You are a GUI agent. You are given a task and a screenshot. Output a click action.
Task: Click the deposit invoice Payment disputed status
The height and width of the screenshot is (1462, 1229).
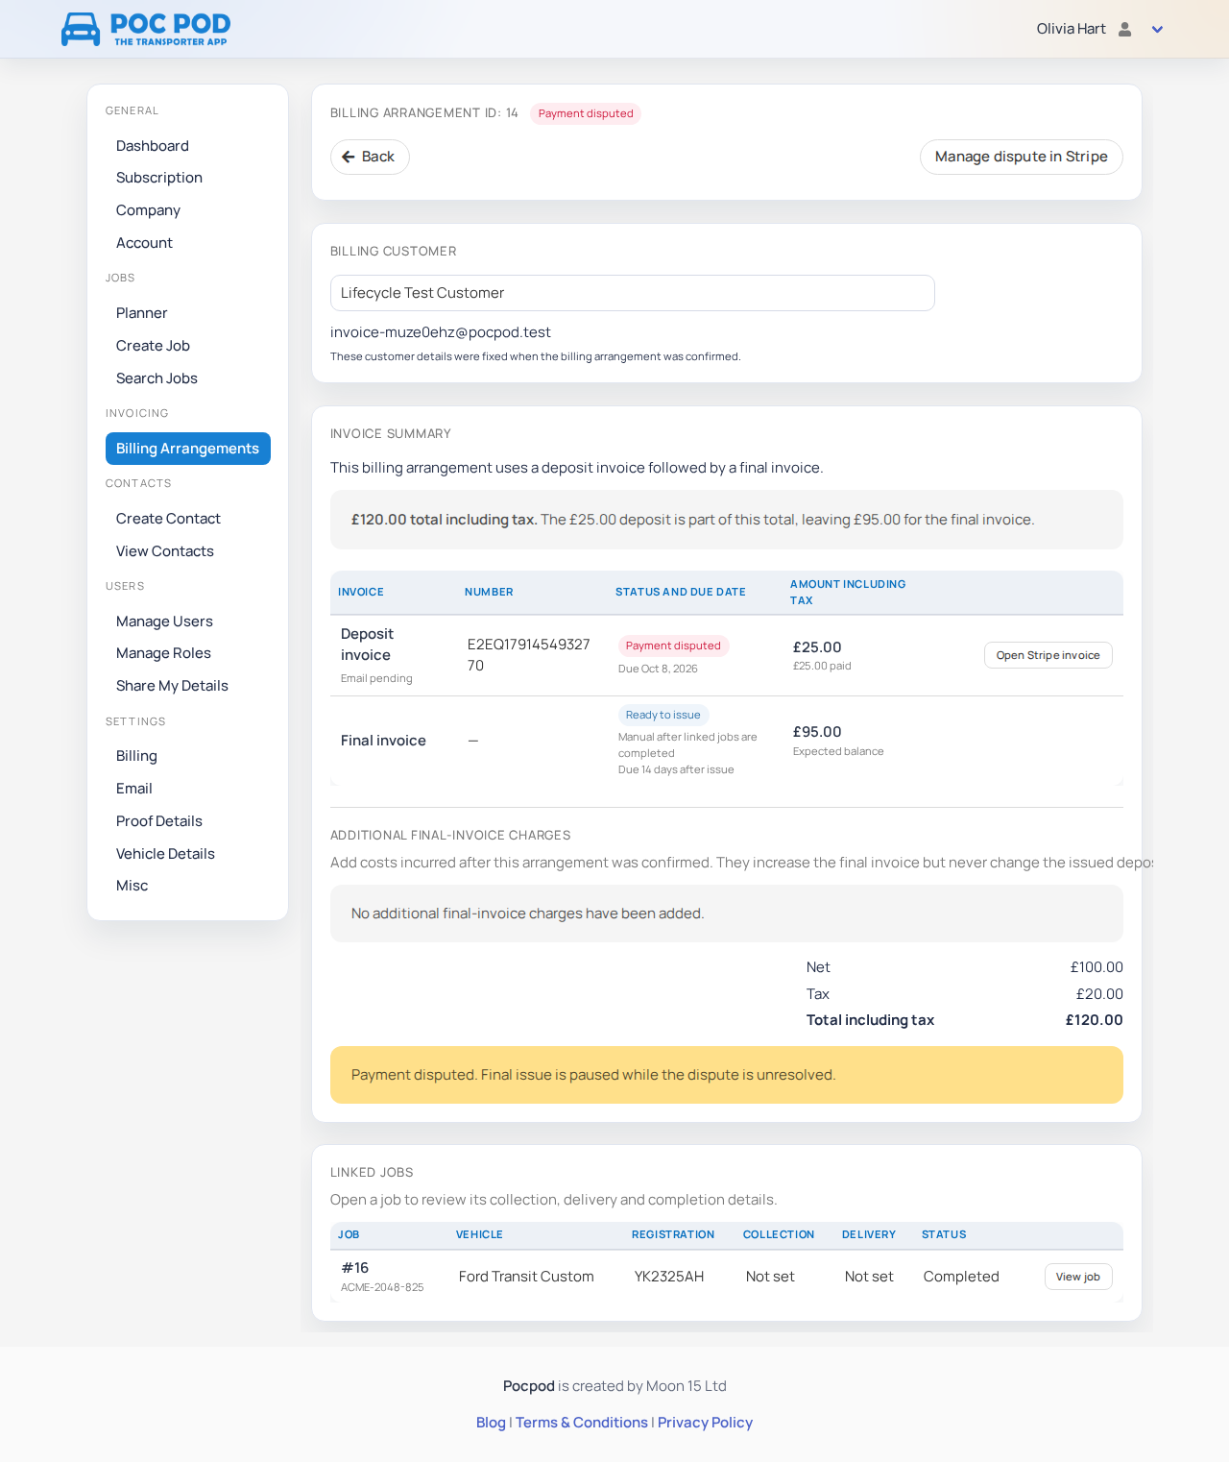(673, 646)
